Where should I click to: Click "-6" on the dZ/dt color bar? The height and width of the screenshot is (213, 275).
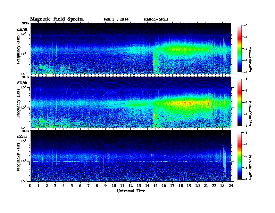(246, 144)
